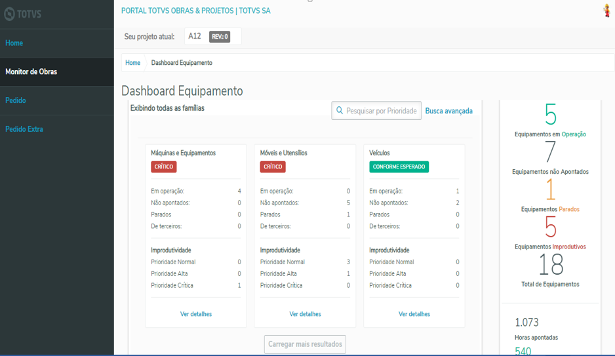Click the Máquinas e Equipamentos card title
Screen dimensions: 615x356
tap(183, 153)
